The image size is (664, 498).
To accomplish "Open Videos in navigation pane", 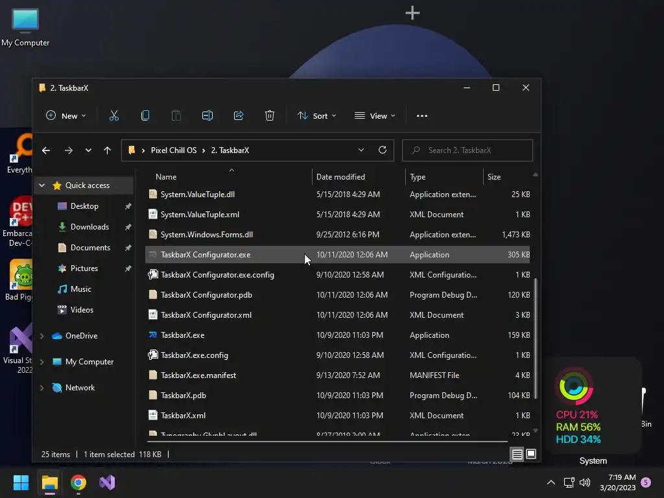I will click(x=82, y=310).
